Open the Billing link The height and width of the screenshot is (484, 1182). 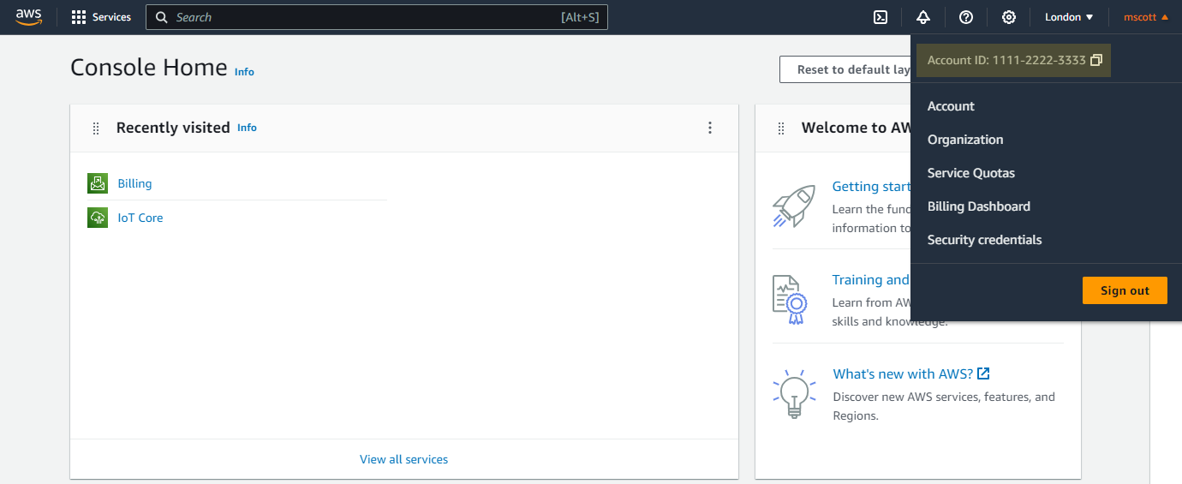click(134, 183)
